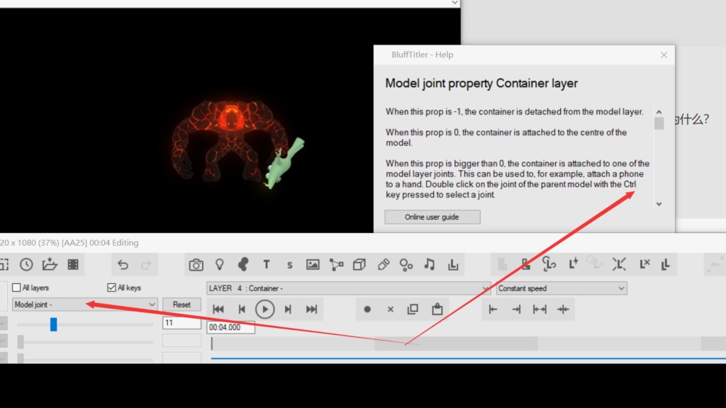Add a light layer with the bulb icon
The height and width of the screenshot is (408, 726).
pos(220,265)
